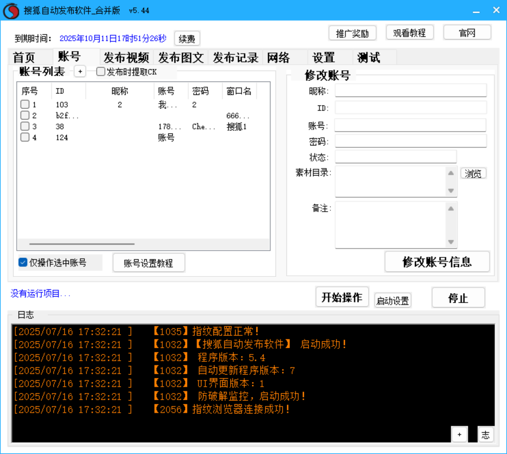Click the Sohu app logo icon
The width and height of the screenshot is (507, 454).
pos(11,10)
